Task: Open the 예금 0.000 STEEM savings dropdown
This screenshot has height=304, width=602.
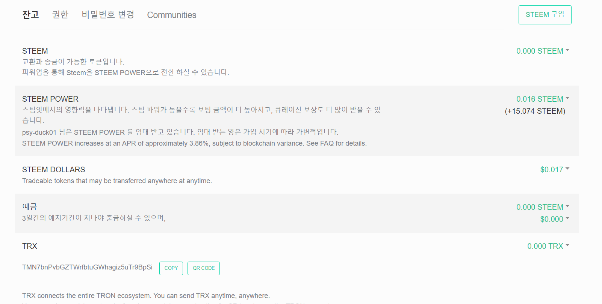Action: [543, 207]
